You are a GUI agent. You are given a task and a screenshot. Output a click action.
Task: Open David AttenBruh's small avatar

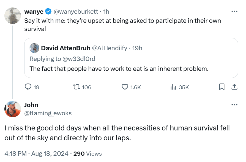tap(34, 48)
